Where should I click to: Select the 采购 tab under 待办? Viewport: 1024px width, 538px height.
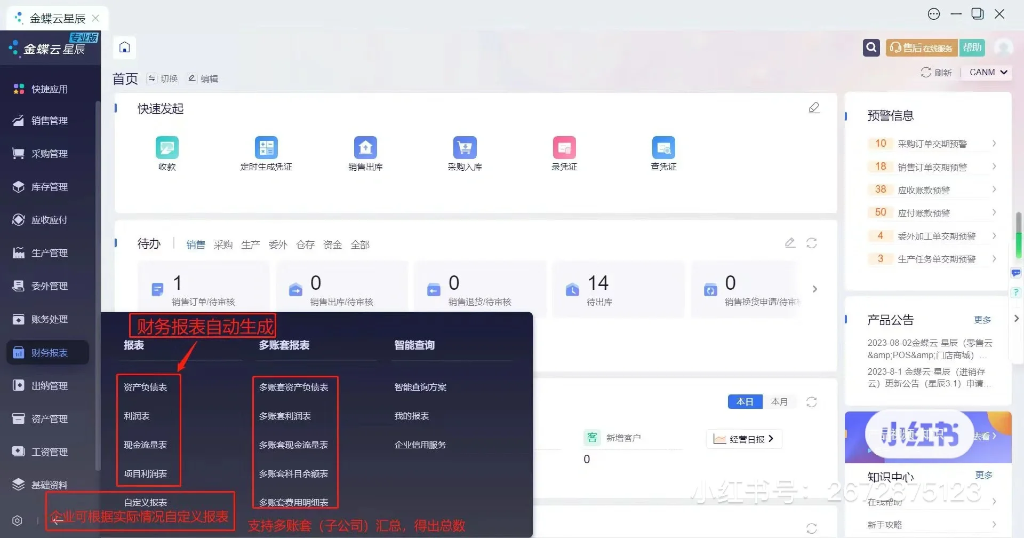click(x=223, y=244)
